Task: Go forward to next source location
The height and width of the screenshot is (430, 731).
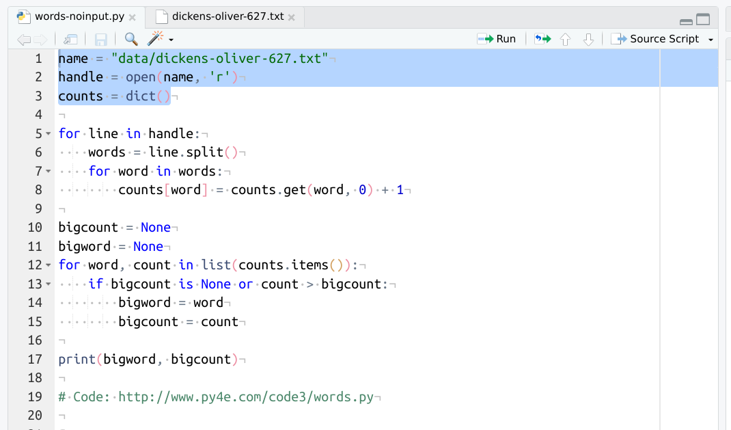Action: pyautogui.click(x=40, y=40)
